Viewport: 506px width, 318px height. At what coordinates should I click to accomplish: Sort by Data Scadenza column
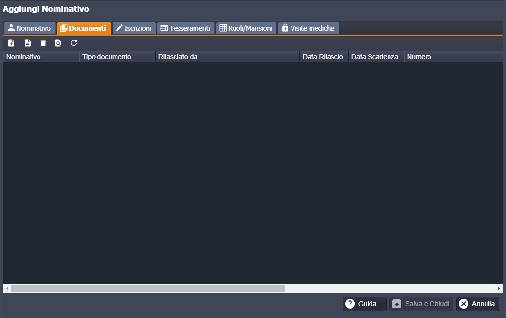[x=375, y=57]
